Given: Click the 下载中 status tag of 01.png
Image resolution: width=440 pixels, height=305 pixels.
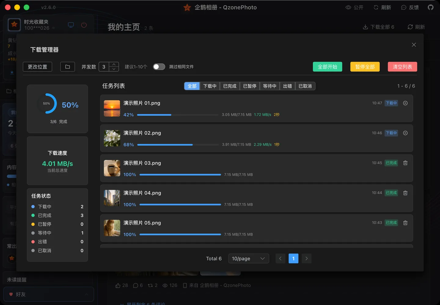Looking at the screenshot, I should coord(391,103).
